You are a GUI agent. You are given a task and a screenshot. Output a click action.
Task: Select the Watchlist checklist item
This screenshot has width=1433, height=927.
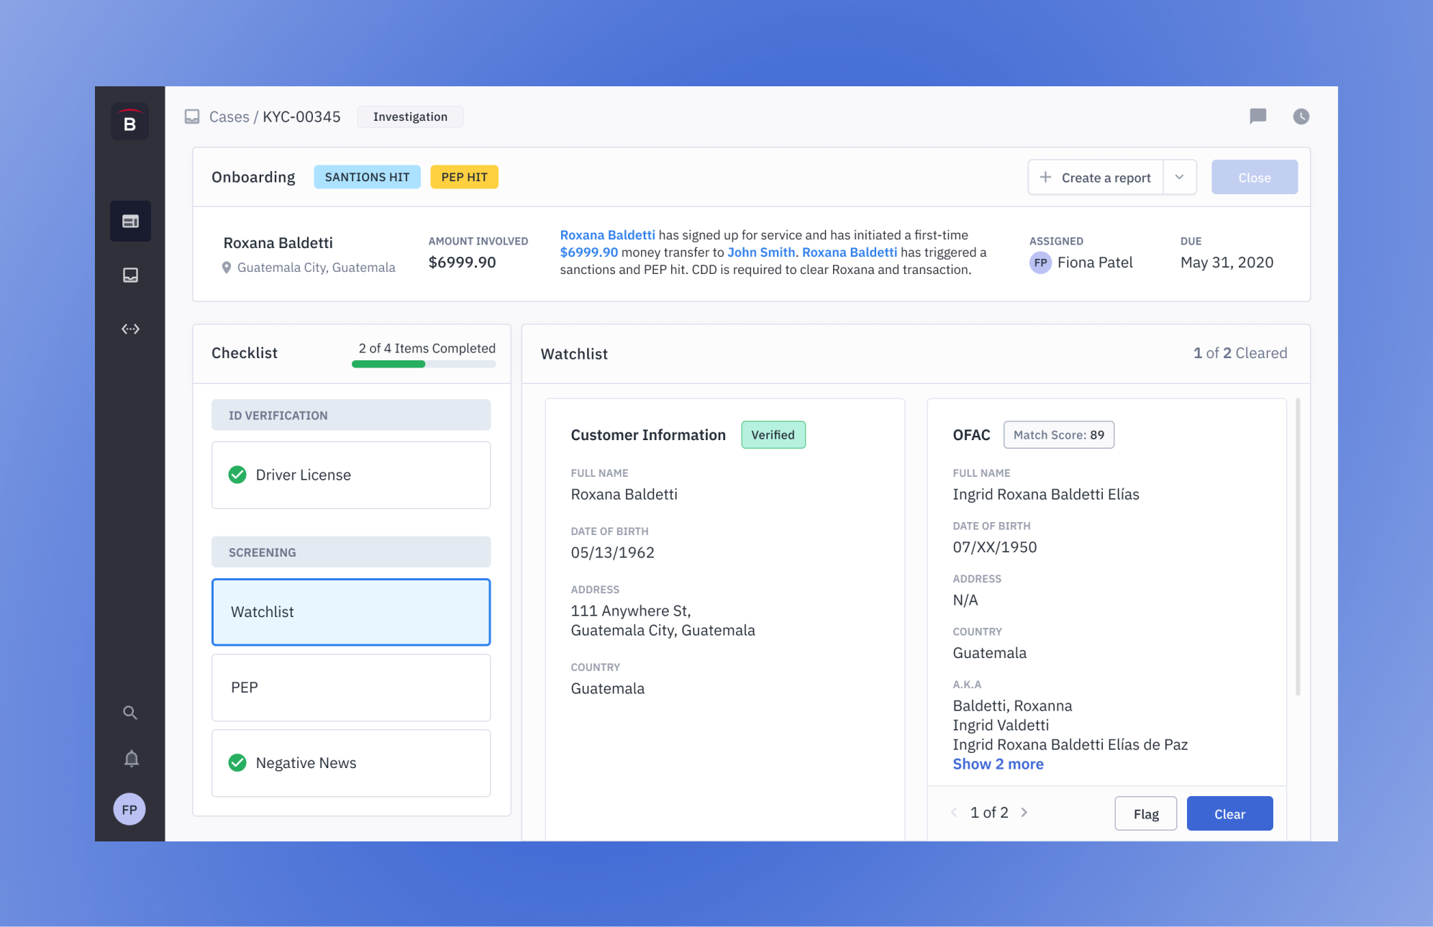coord(351,612)
